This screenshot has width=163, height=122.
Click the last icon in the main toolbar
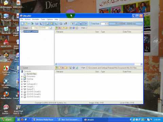click(x=85, y=23)
